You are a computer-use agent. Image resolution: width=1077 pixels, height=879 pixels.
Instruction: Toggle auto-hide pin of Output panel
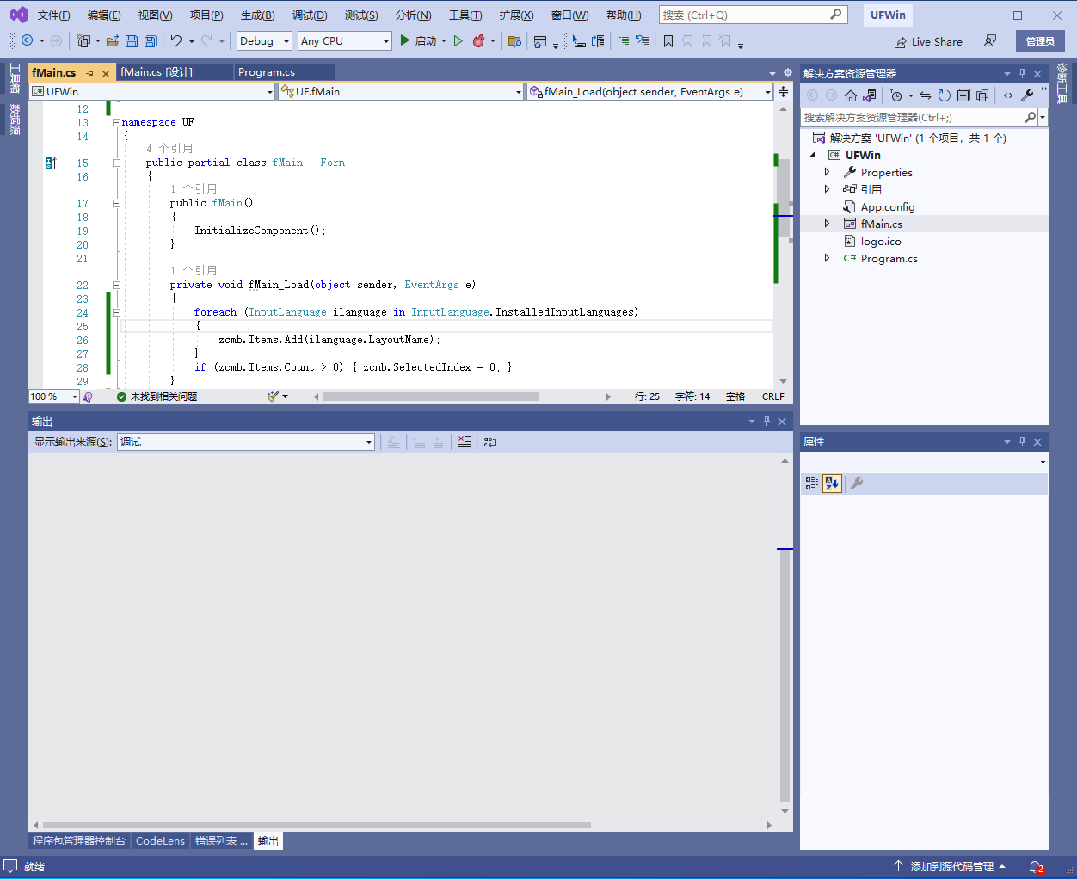(766, 421)
